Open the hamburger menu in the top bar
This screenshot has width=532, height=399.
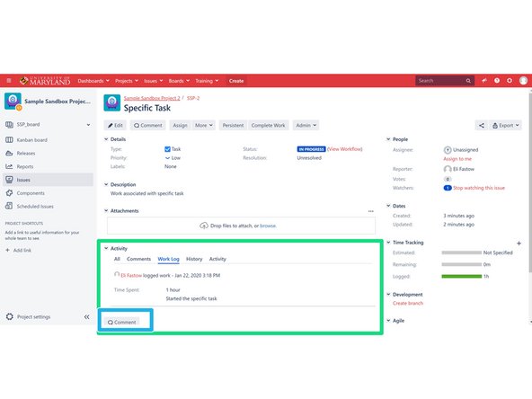click(9, 81)
